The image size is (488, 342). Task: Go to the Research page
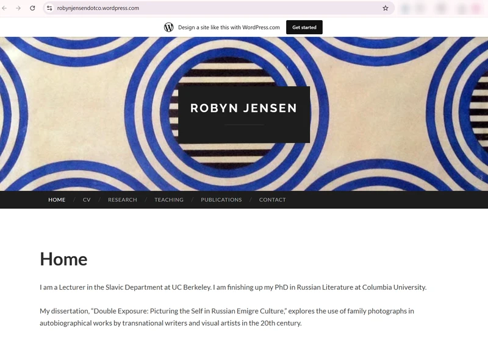click(123, 200)
